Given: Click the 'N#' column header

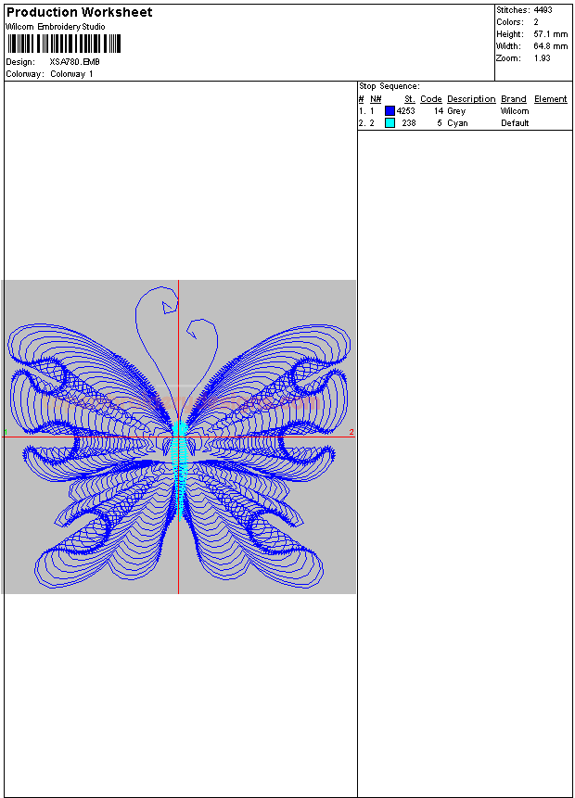Looking at the screenshot, I should [x=376, y=99].
